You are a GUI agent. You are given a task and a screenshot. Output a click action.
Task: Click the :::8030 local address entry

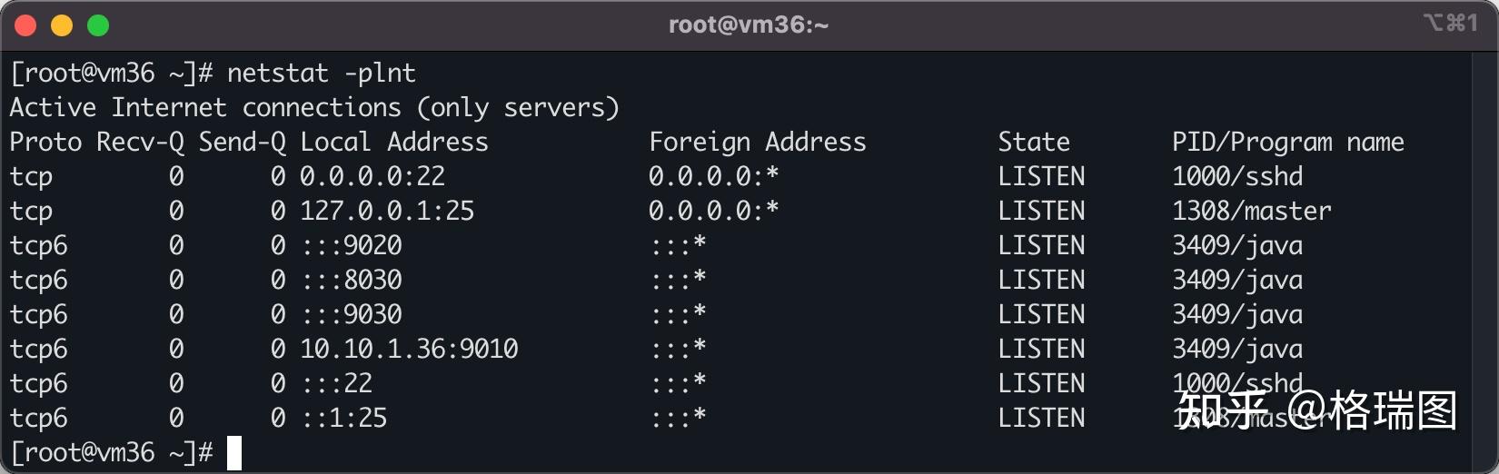coord(351,280)
